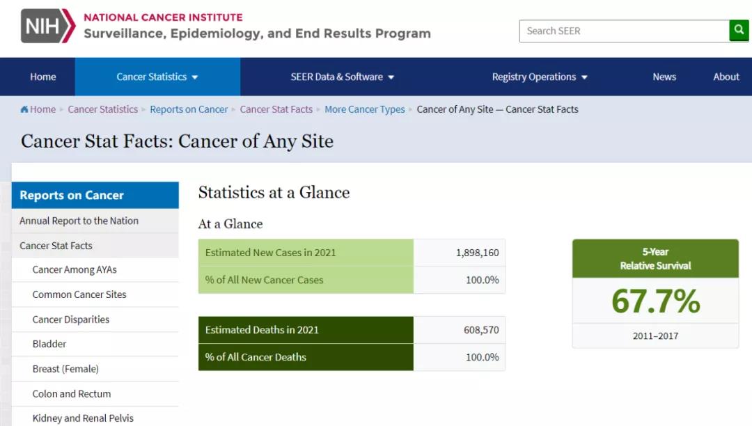Follow the More Cancer Types breadcrumb link
The width and height of the screenshot is (752, 426).
coord(364,109)
